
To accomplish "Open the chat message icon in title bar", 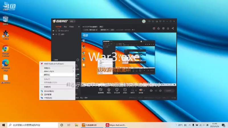I will click(x=153, y=21).
